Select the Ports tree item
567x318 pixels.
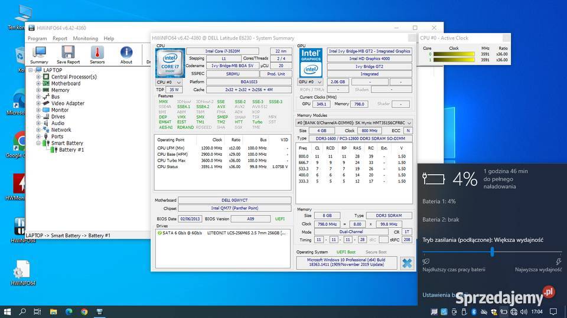click(x=57, y=137)
